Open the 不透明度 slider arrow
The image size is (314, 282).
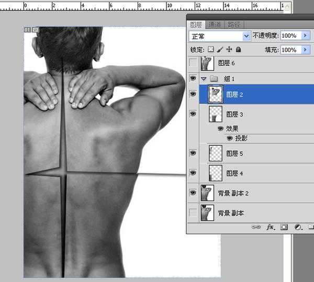coord(306,36)
